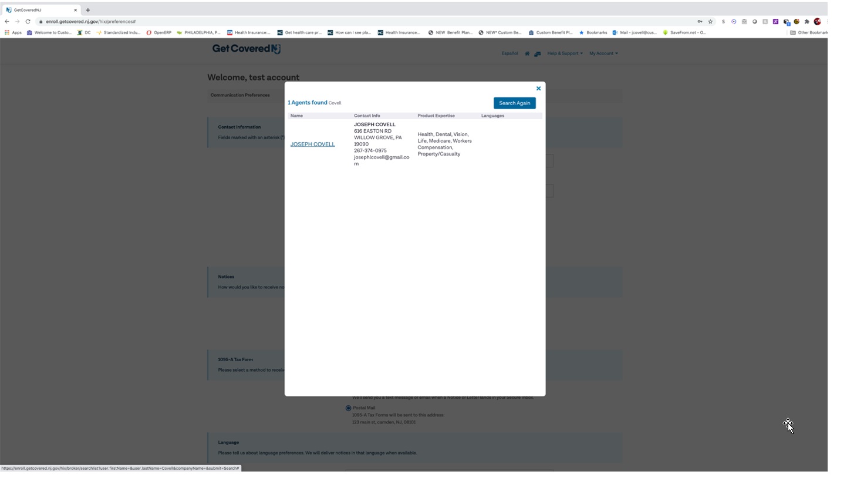The image size is (847, 478).
Task: Click the Name column header
Action: pyautogui.click(x=296, y=116)
